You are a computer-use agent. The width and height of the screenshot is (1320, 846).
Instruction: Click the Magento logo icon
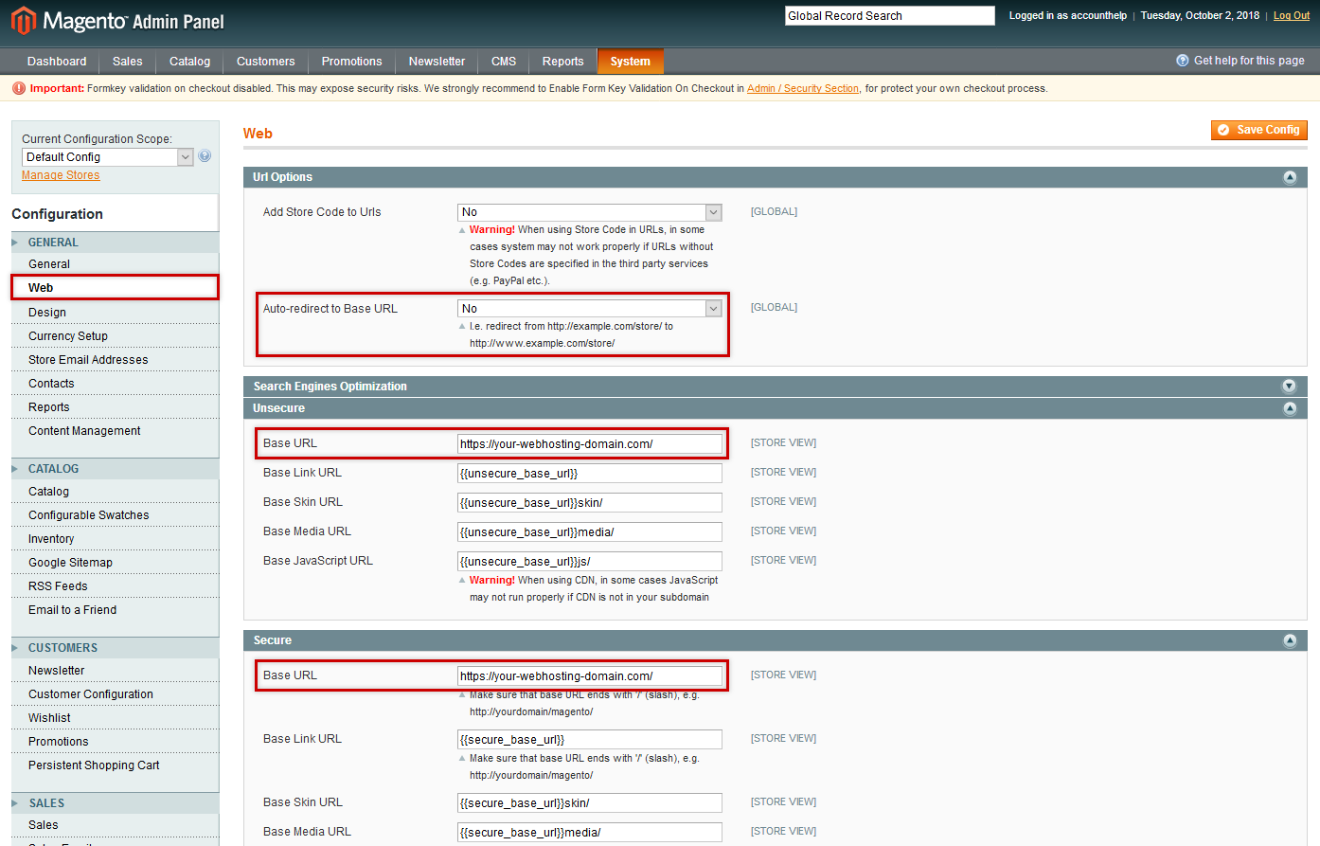tap(24, 20)
